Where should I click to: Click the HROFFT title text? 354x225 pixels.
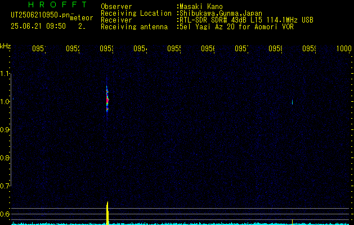[x=57, y=4]
